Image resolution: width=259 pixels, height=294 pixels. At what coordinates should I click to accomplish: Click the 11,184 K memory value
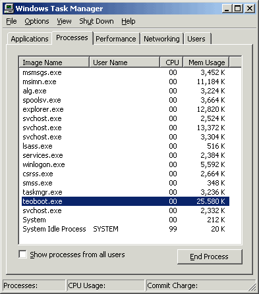coord(211,82)
